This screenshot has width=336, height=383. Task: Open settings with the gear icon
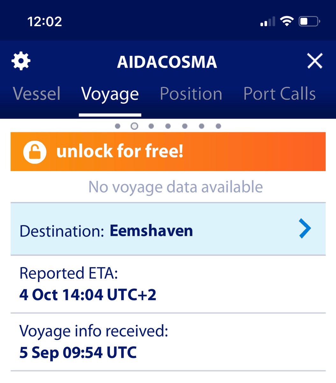[x=21, y=61]
